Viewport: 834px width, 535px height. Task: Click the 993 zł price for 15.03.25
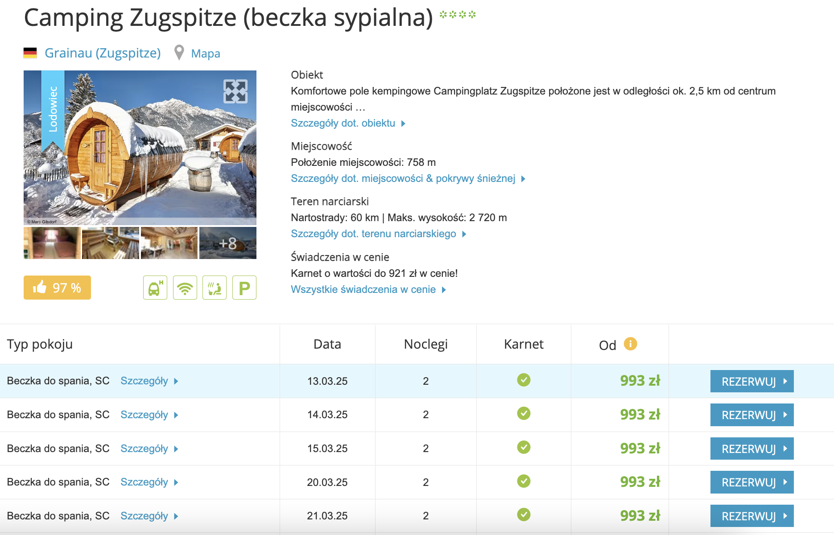(x=640, y=448)
